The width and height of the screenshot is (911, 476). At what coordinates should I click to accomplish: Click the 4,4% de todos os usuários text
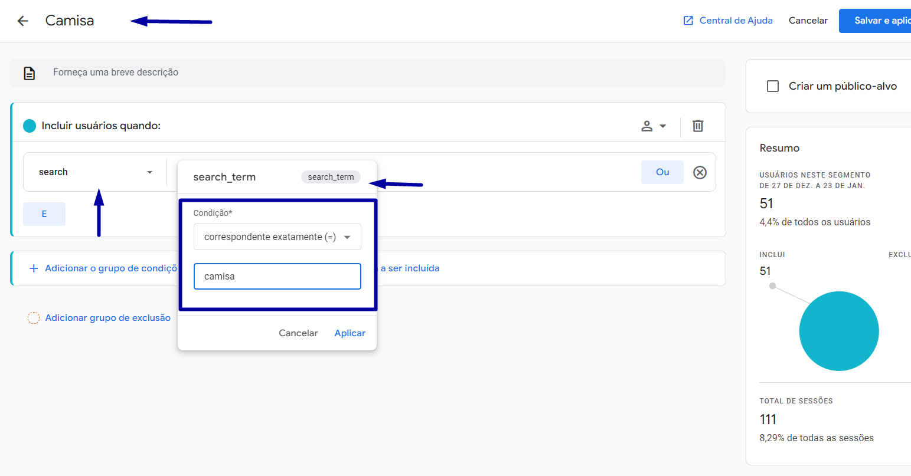coord(815,222)
